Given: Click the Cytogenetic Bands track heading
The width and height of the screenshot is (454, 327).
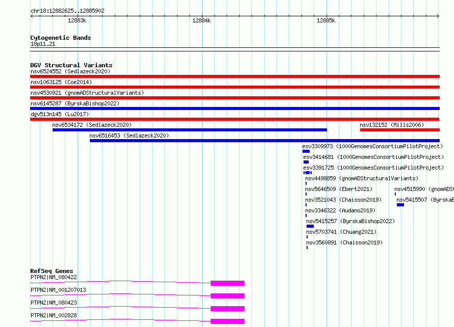Looking at the screenshot, I should click(x=61, y=38).
